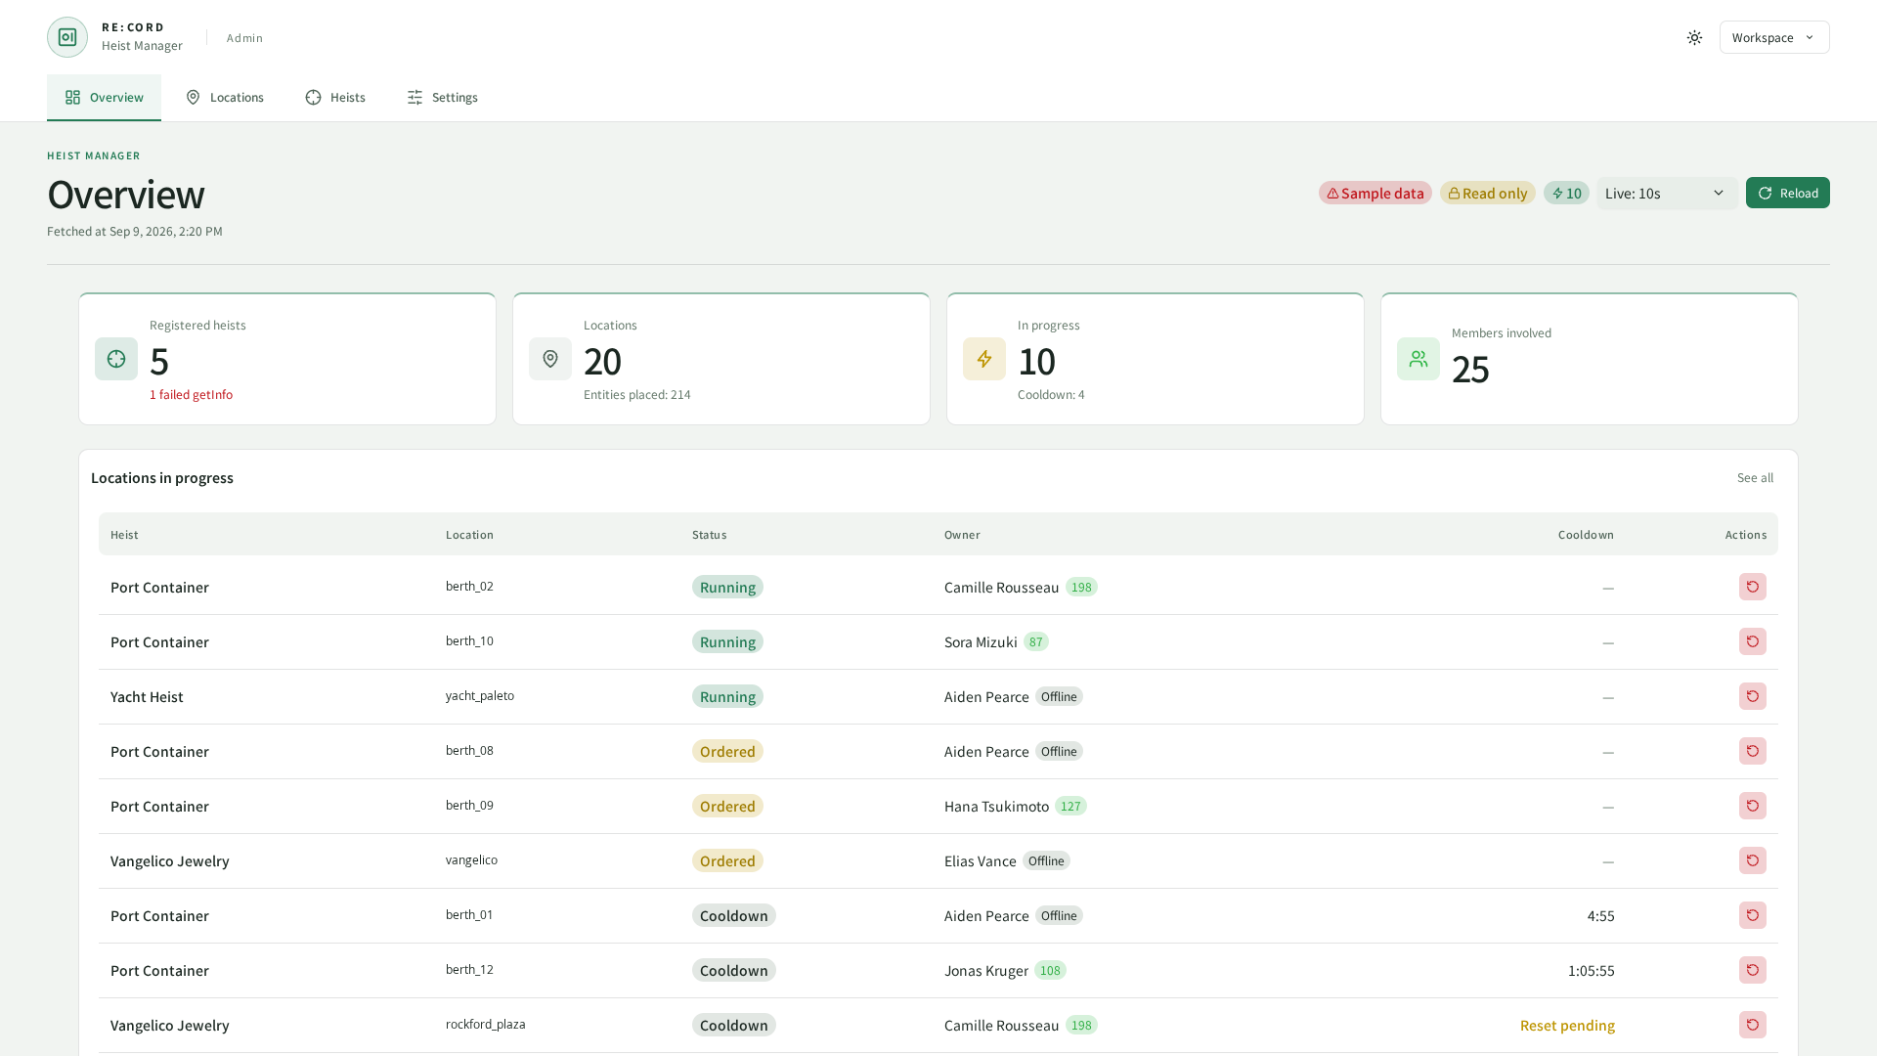Open the Locations tab
Image resolution: width=1877 pixels, height=1056 pixels.
pyautogui.click(x=225, y=97)
